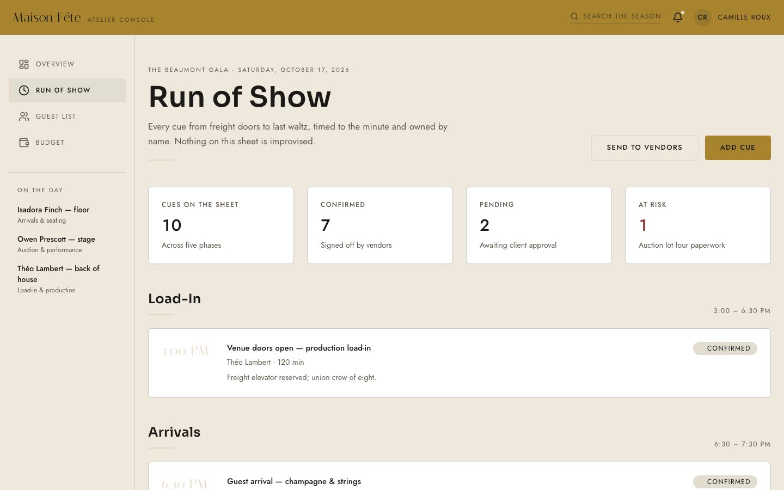Click Atelier Console label
The image size is (784, 490).
[121, 20]
